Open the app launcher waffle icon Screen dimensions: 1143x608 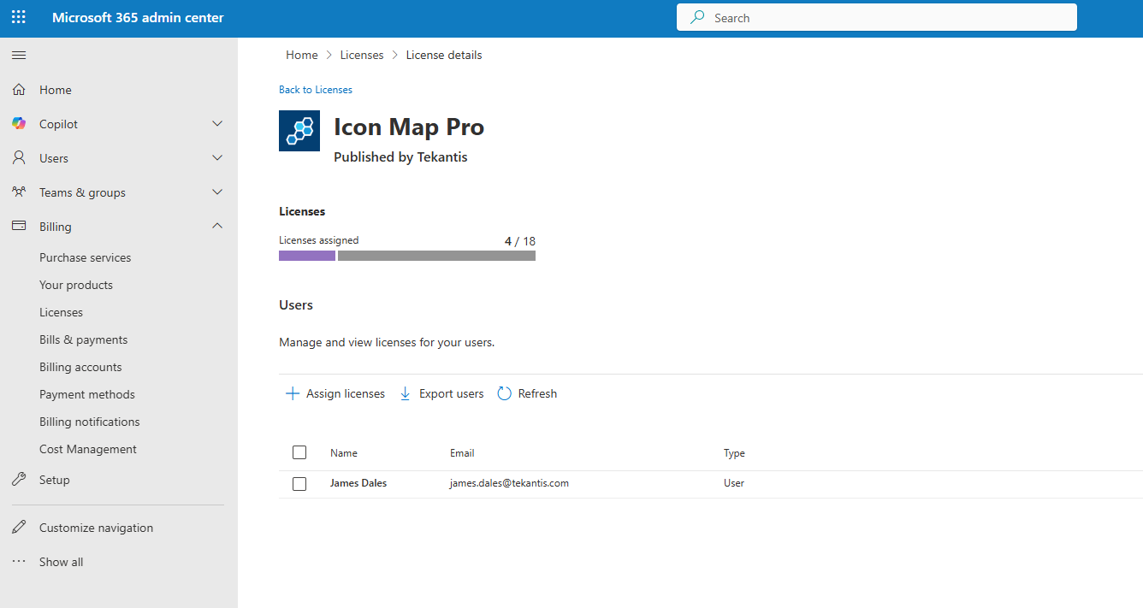tap(19, 18)
